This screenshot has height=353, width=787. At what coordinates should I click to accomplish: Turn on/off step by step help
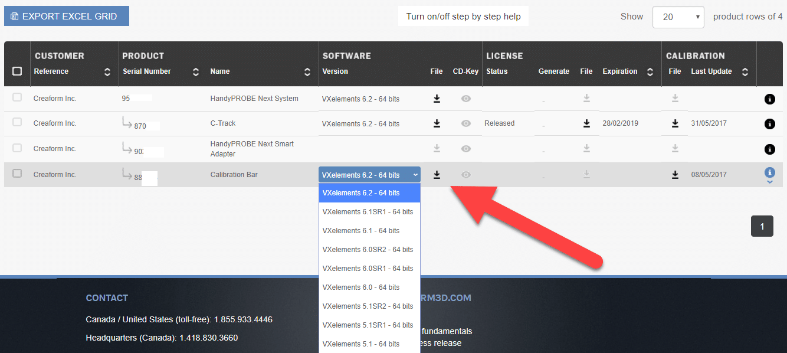point(463,17)
